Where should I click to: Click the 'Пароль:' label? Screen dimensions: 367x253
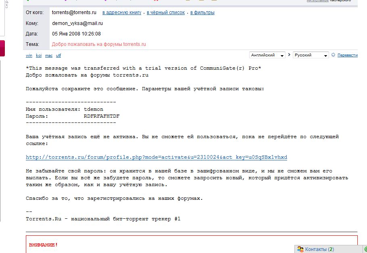point(37,116)
